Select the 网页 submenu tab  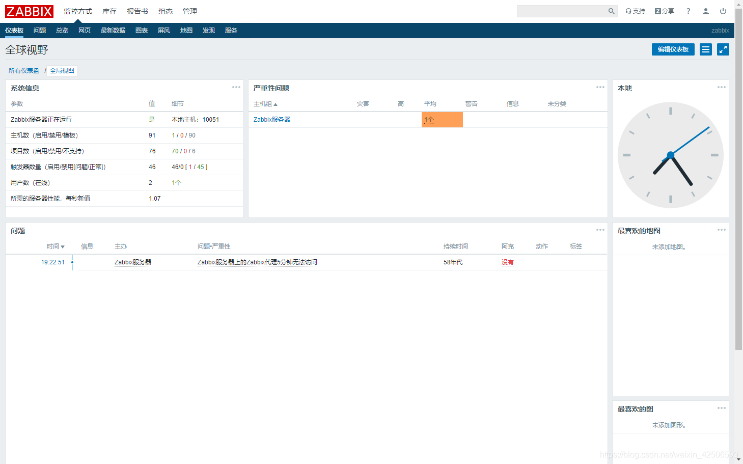pyautogui.click(x=85, y=31)
